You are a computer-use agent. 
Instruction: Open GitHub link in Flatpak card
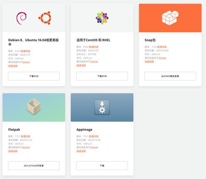click(26, 148)
